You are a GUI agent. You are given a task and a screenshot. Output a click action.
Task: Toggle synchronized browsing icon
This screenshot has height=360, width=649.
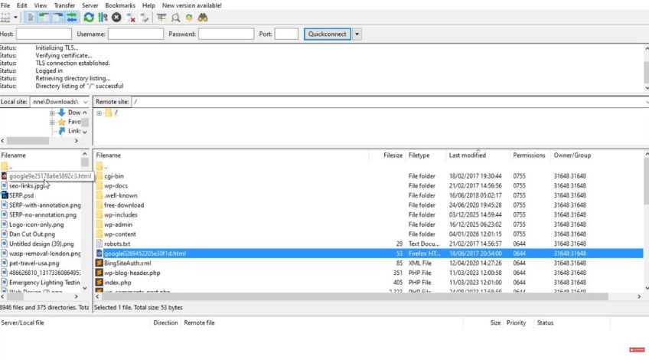[189, 18]
